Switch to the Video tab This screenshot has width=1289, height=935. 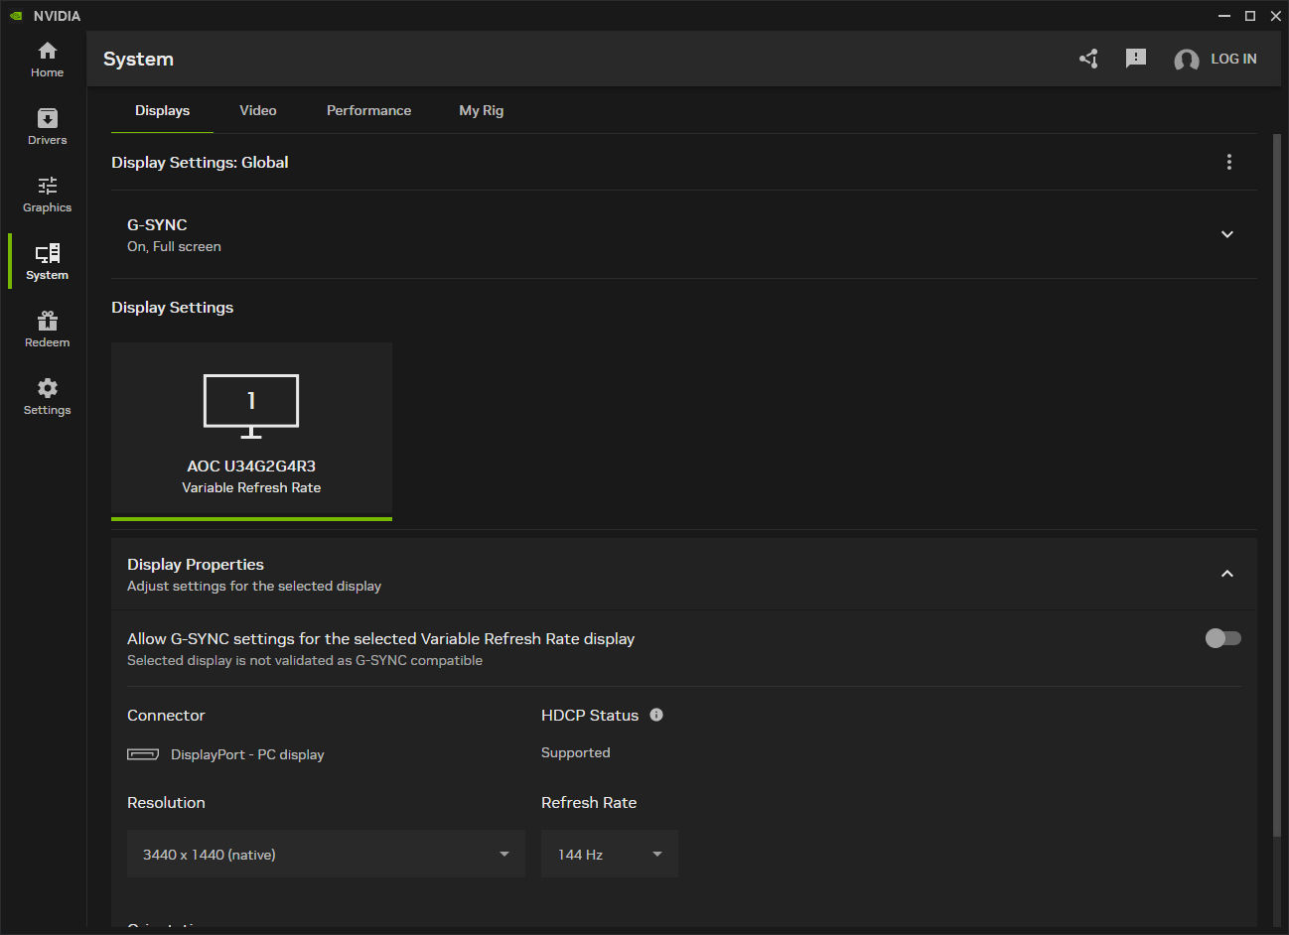[258, 110]
